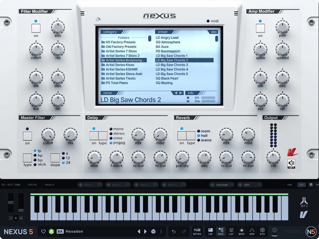Image resolution: width=319 pixels, height=239 pixels.
Task: Click the random preset dice icon
Action: tap(153, 231)
